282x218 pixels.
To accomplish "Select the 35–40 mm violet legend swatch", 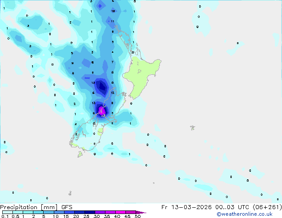I will click(x=110, y=212).
